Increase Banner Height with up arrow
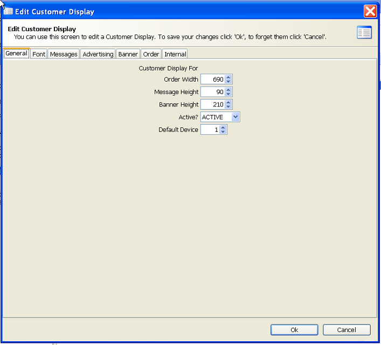 click(x=228, y=103)
